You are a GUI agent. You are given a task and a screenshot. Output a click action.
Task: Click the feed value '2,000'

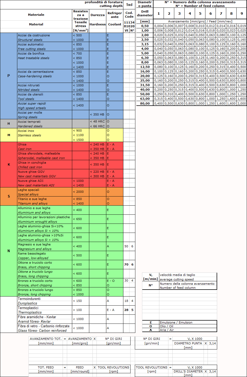242,103
